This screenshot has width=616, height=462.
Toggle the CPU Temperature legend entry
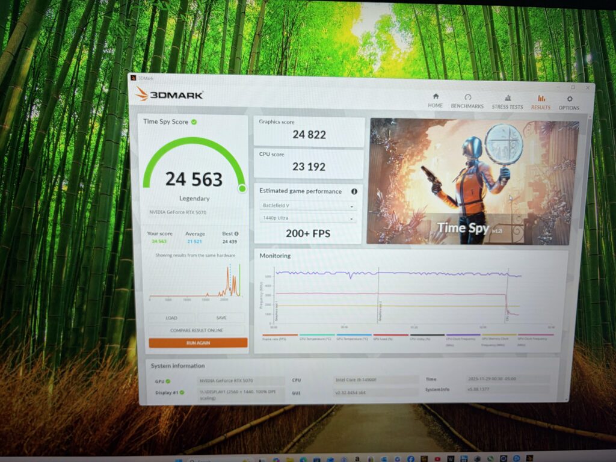point(316,337)
